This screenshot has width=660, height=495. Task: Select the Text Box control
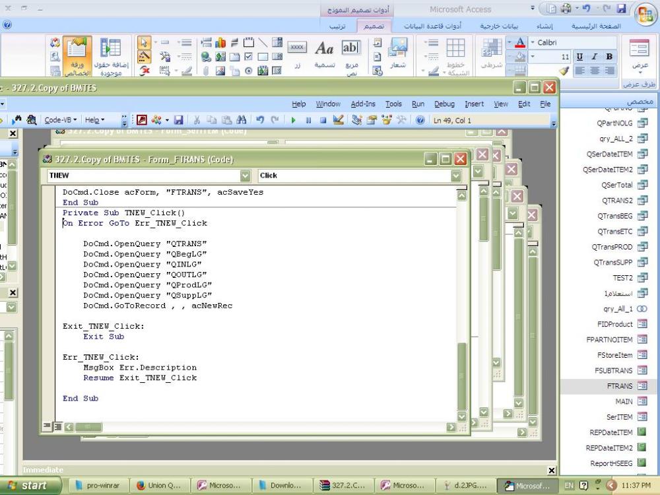[x=351, y=57]
